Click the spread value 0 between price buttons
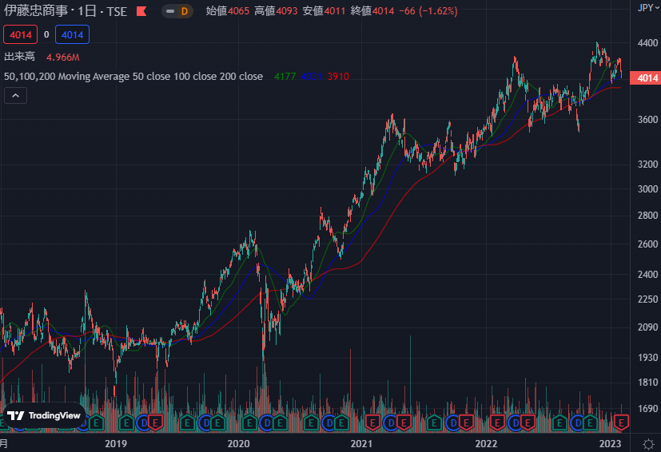This screenshot has height=452, width=661. tap(46, 35)
